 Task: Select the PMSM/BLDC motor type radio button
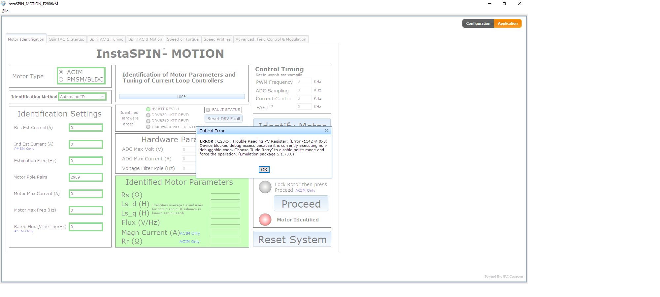[61, 80]
